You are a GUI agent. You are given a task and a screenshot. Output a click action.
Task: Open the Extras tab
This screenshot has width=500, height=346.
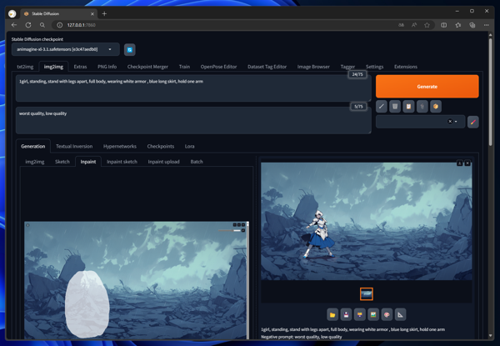pyautogui.click(x=80, y=67)
